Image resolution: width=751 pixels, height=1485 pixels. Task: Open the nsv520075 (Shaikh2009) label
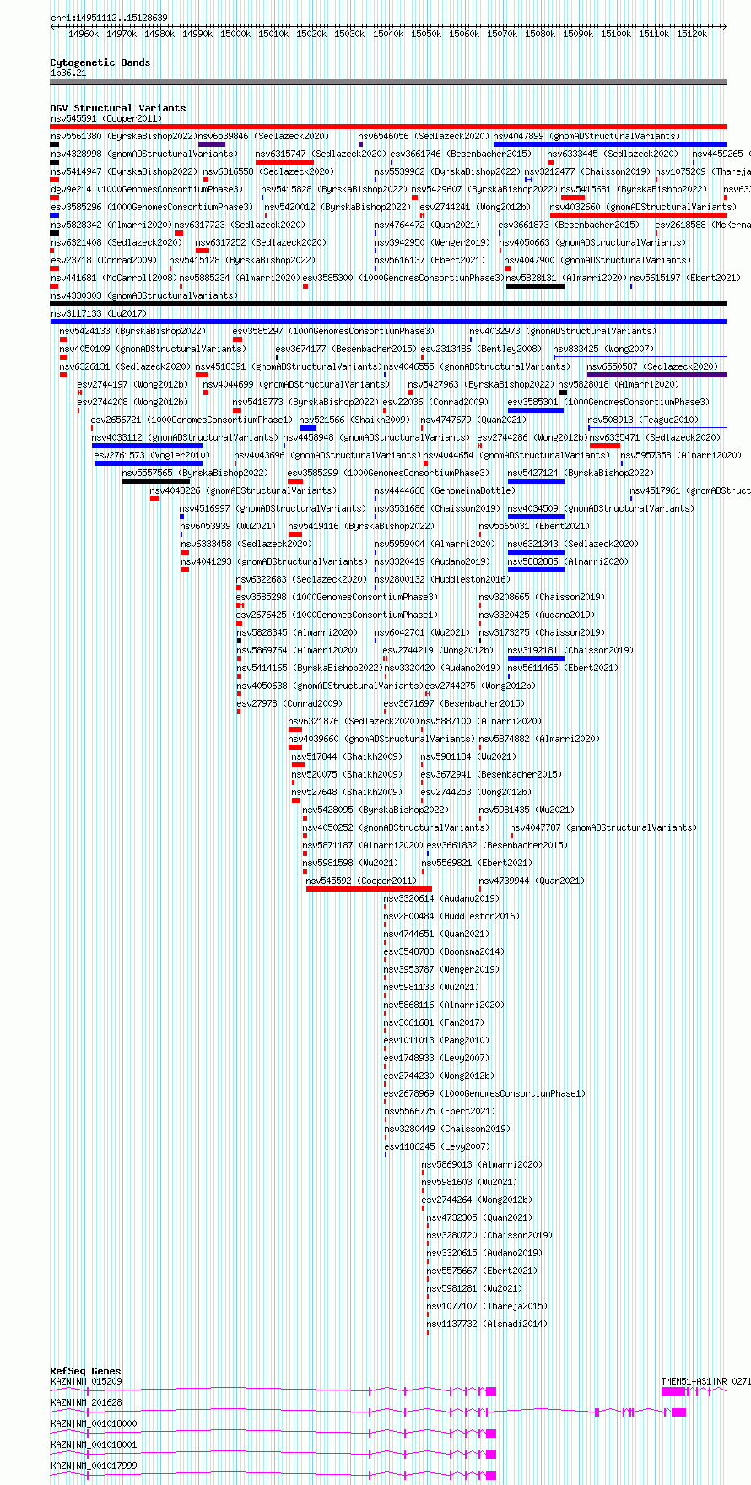tap(347, 774)
